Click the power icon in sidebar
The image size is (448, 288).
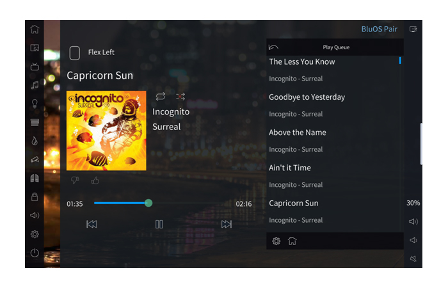click(x=35, y=253)
